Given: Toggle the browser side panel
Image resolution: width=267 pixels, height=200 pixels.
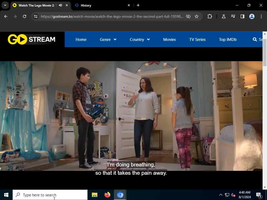Looking at the screenshot, I should pos(242,16).
